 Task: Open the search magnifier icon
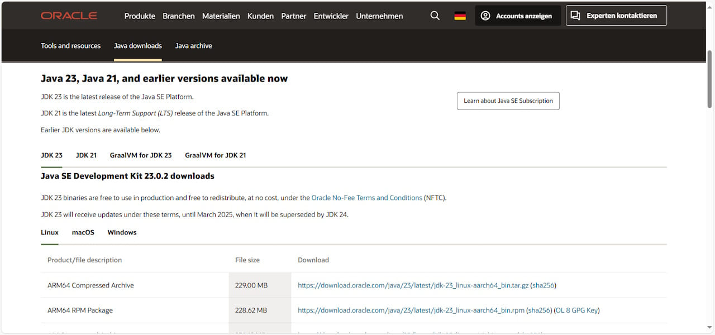(x=435, y=16)
